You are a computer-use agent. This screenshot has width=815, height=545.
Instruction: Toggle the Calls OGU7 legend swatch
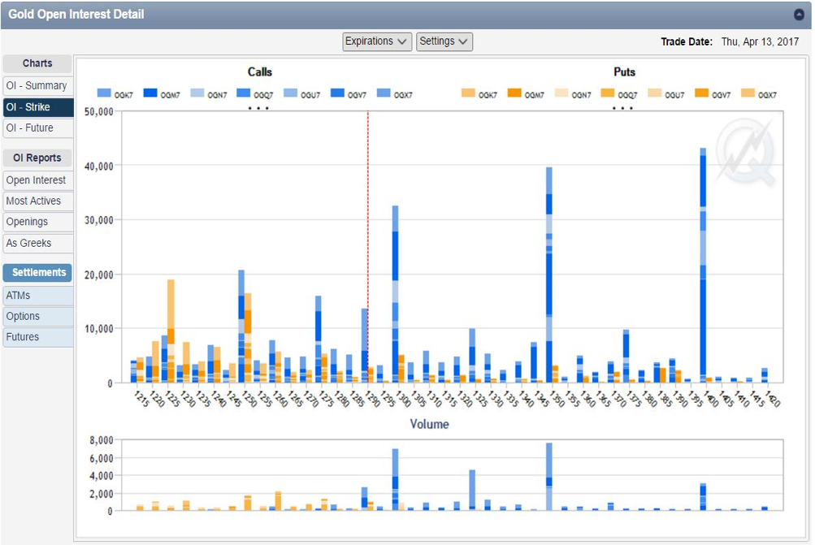point(290,93)
